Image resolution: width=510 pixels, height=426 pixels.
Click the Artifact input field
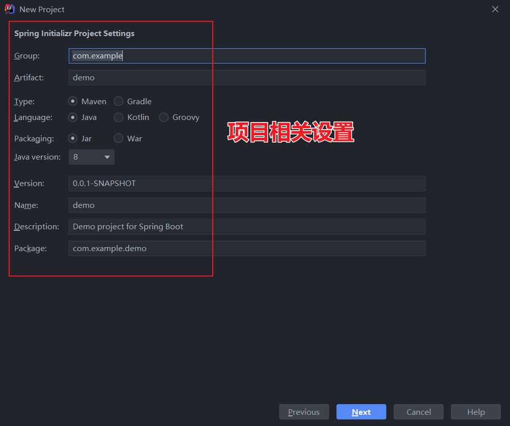[x=247, y=78]
